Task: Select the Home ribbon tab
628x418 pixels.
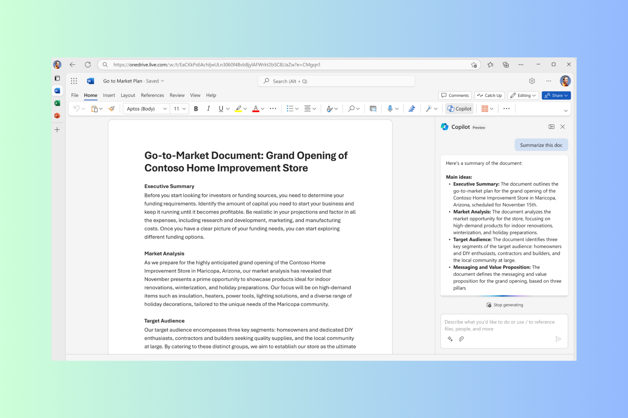Action: 90,95
